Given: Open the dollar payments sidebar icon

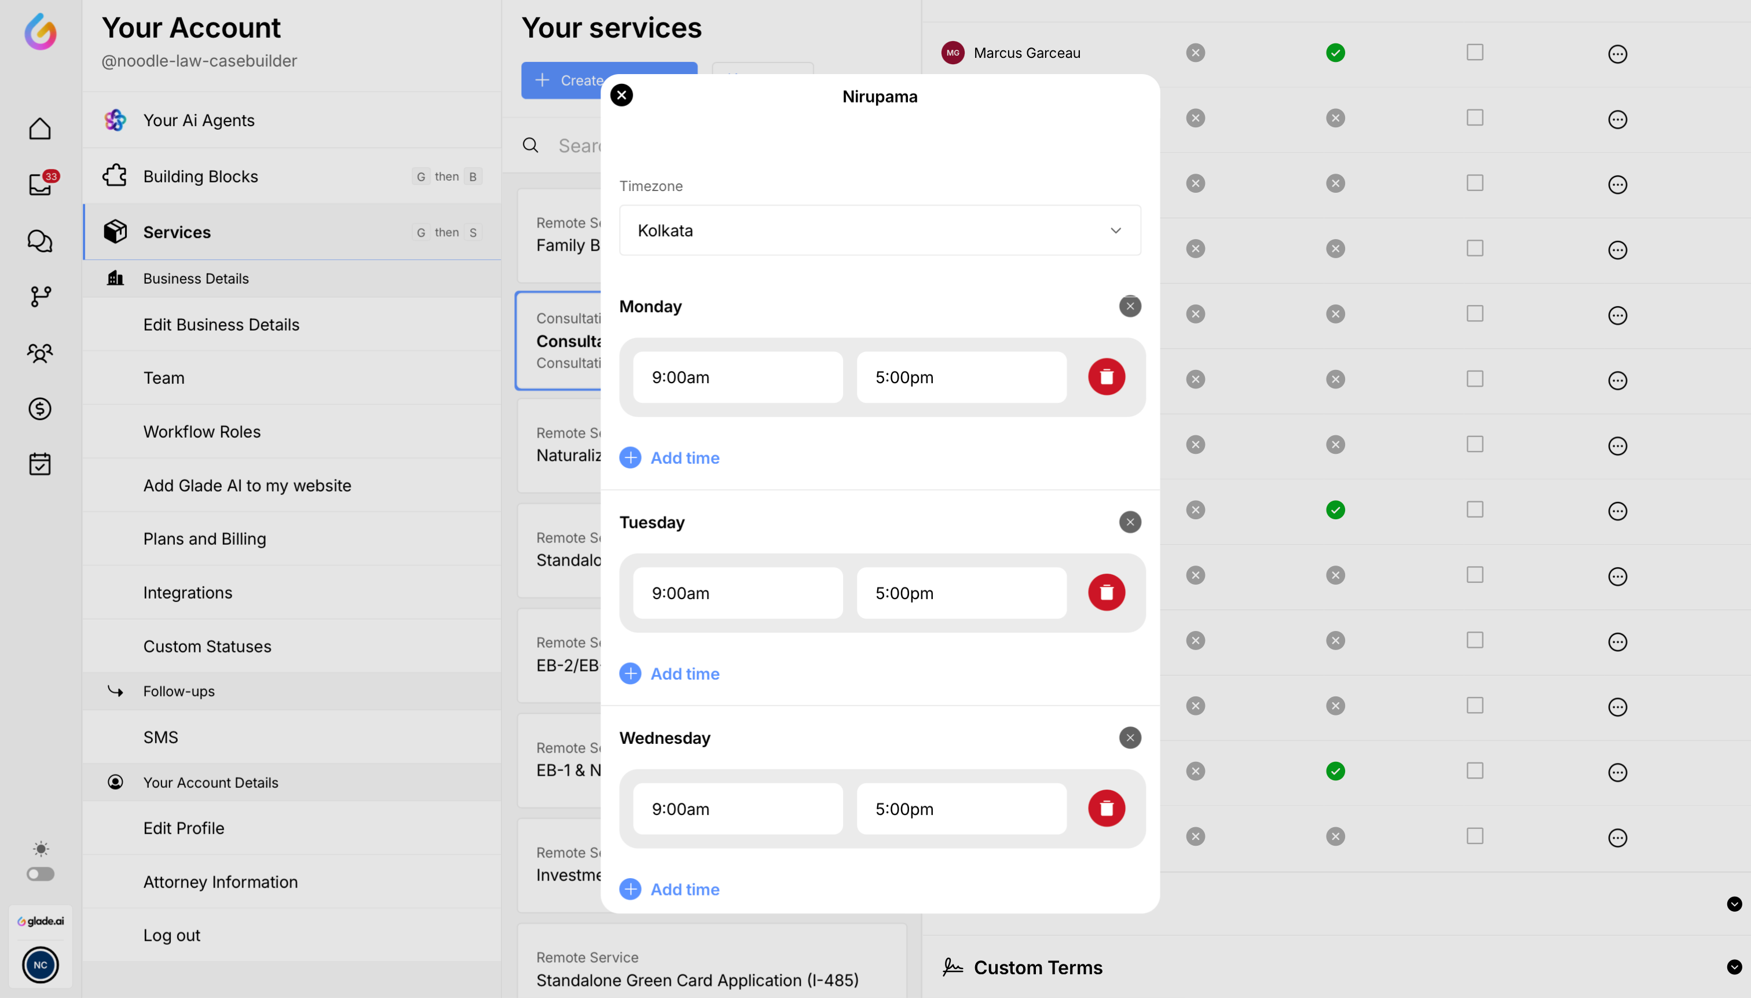Looking at the screenshot, I should 40,409.
